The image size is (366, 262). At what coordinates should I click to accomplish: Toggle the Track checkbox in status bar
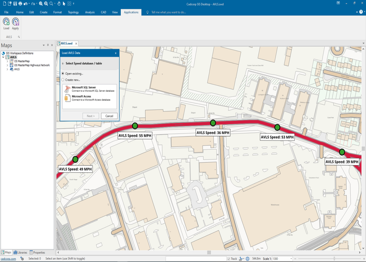pos(227,259)
